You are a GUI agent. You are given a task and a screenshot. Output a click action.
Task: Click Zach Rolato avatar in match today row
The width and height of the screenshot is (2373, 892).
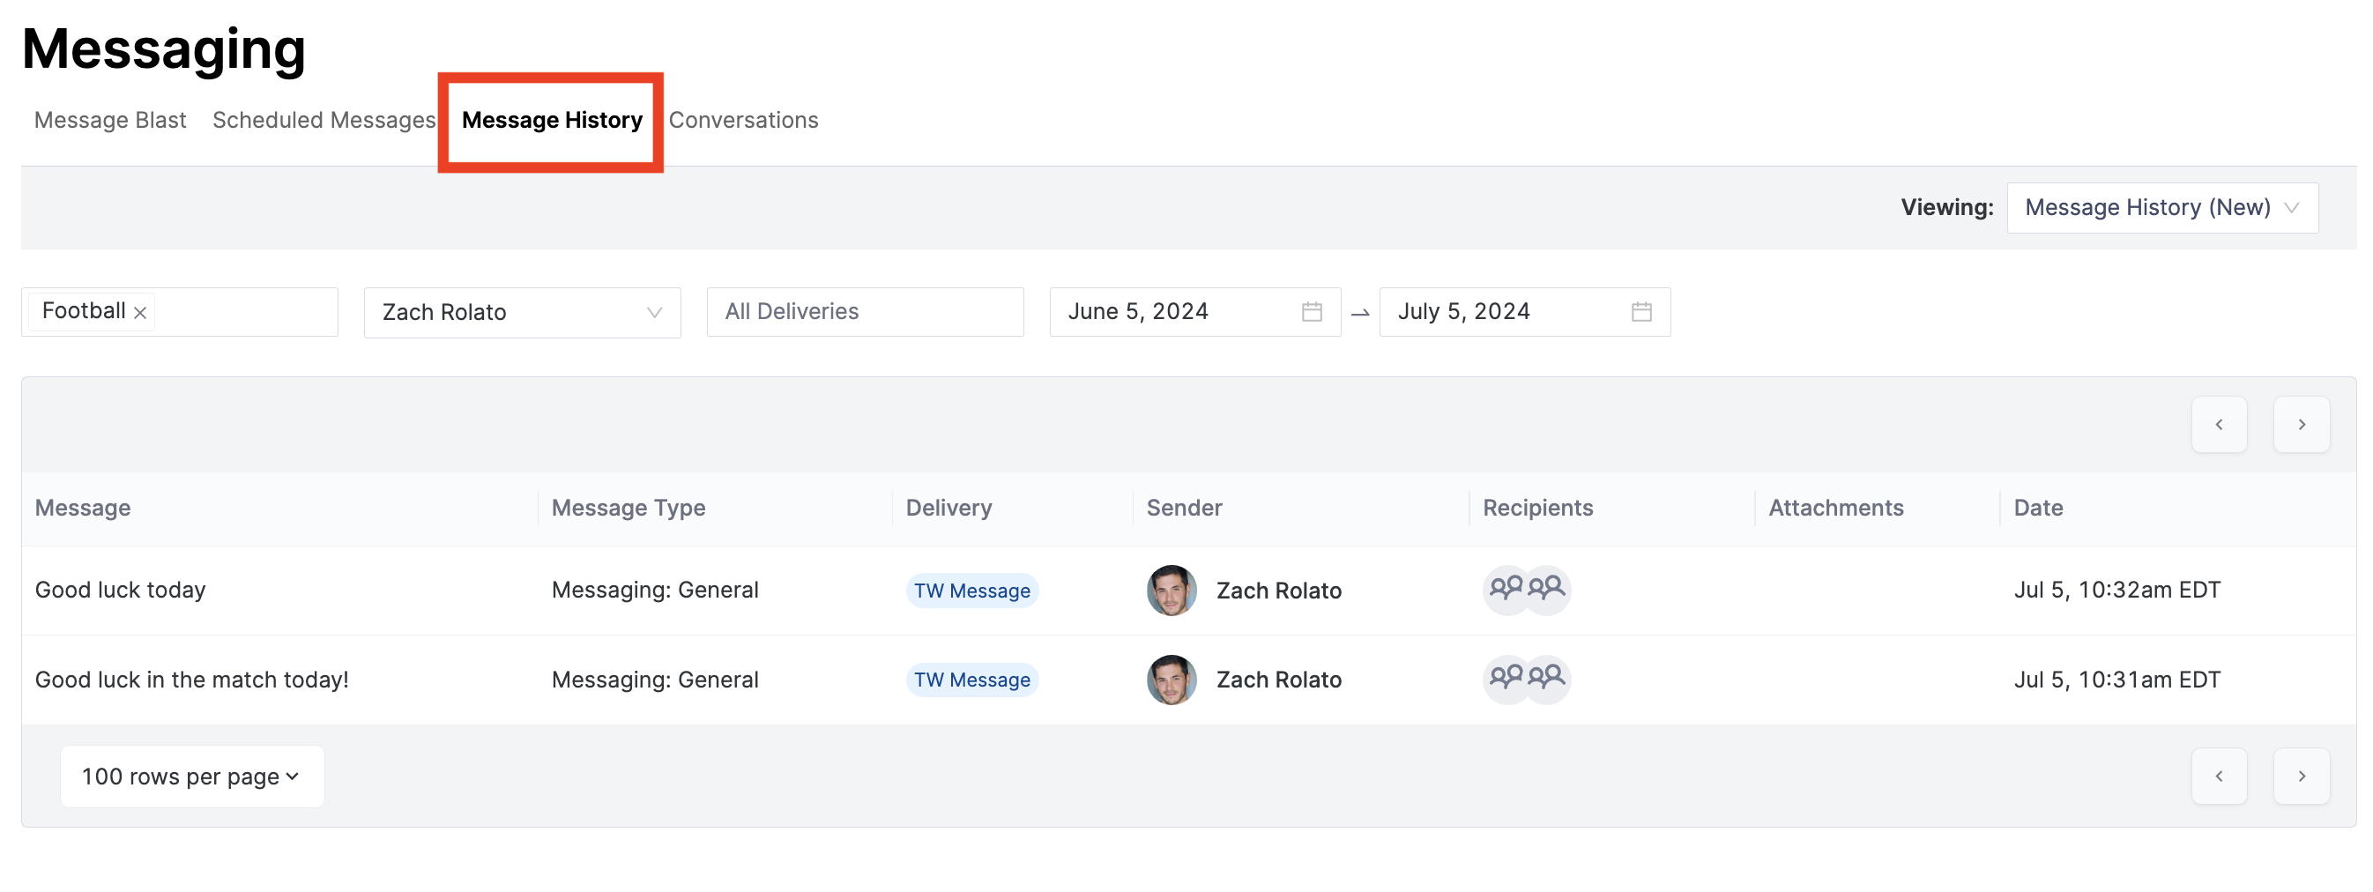pyautogui.click(x=1171, y=679)
